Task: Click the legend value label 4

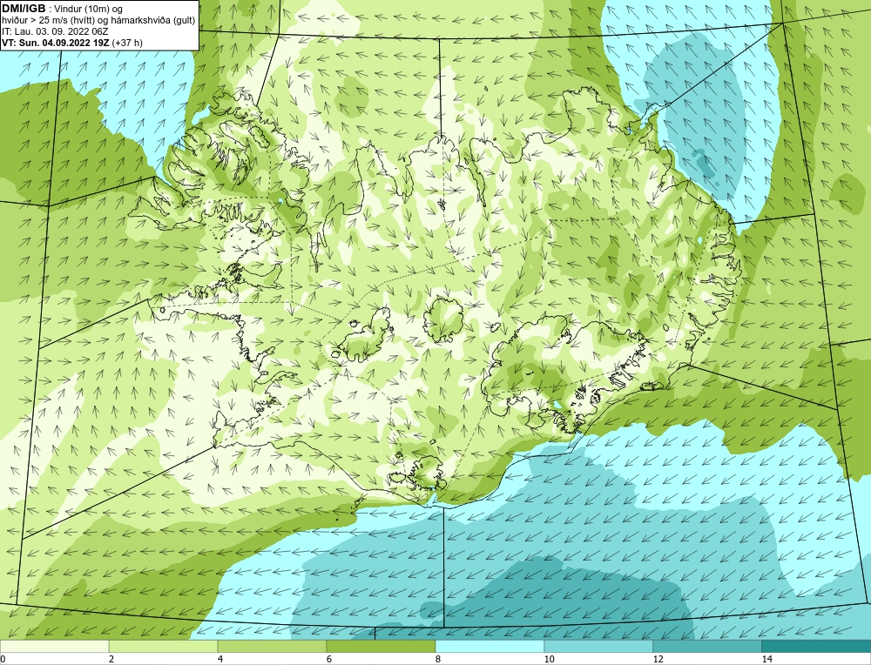Action: pos(220,659)
